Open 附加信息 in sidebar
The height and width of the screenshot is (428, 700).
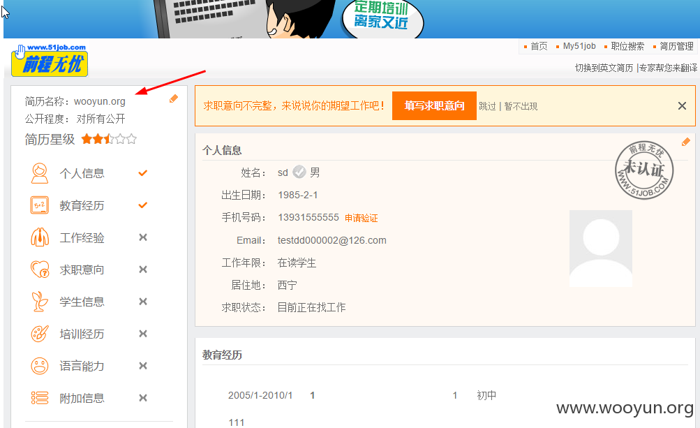coord(82,398)
